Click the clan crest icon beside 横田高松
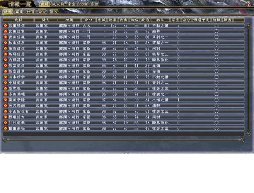The image size is (254, 193). (x=5, y=129)
